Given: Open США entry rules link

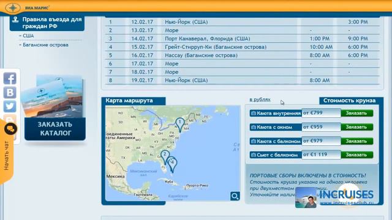Looking at the screenshot, I should pyautogui.click(x=28, y=35).
